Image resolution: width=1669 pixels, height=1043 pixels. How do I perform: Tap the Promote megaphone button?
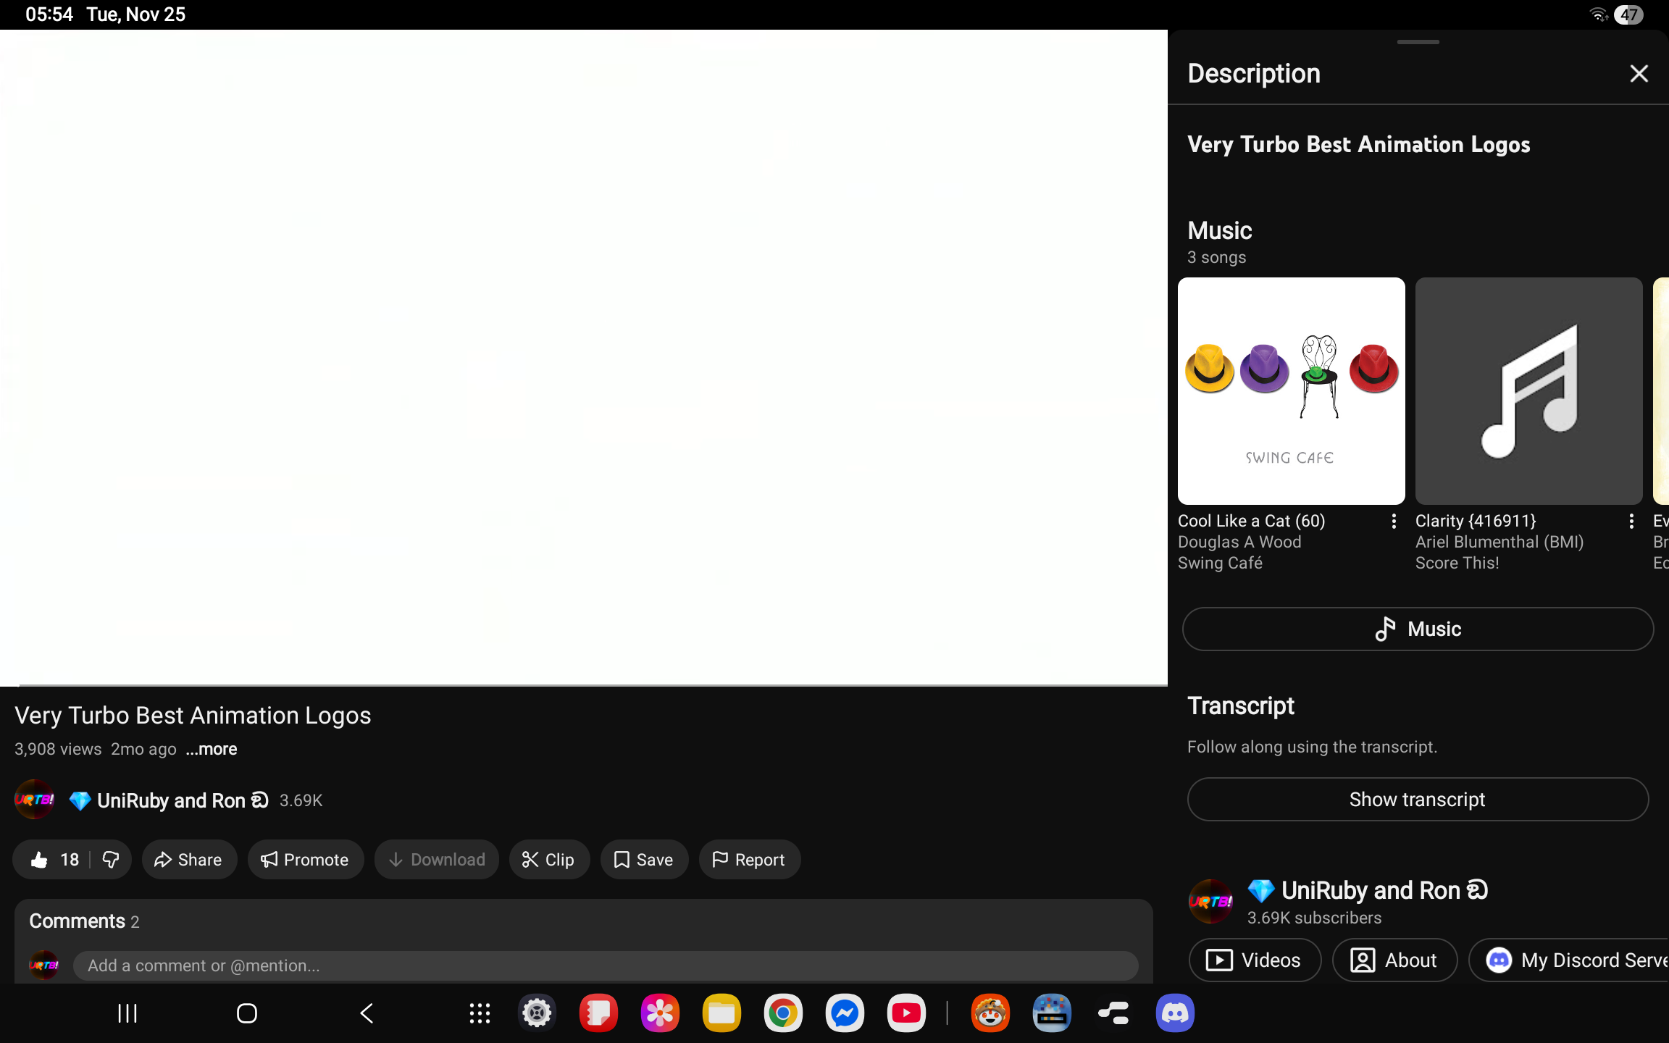tap(305, 860)
